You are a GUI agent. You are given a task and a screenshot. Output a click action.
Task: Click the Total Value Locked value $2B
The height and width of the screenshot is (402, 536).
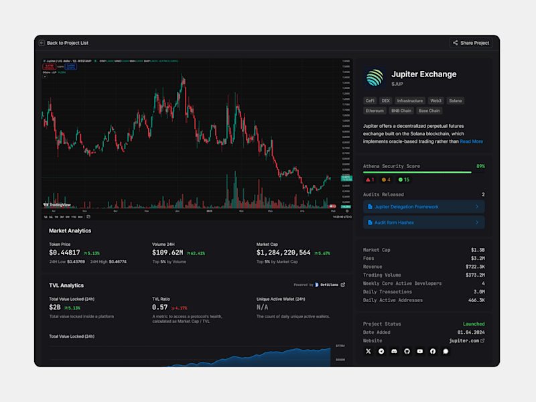[55, 308]
